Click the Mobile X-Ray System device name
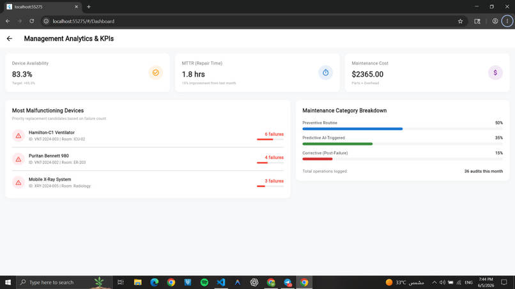Image resolution: width=515 pixels, height=289 pixels. (50, 179)
